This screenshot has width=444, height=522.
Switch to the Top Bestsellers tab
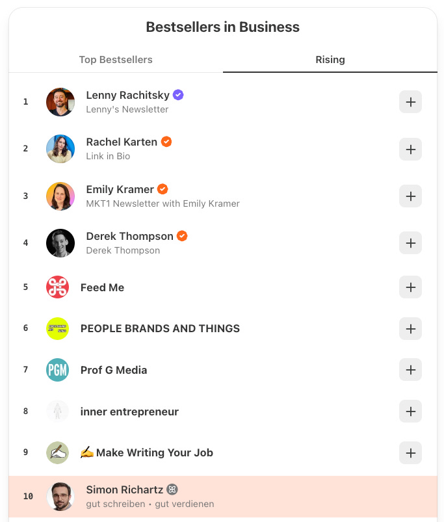[x=116, y=59]
